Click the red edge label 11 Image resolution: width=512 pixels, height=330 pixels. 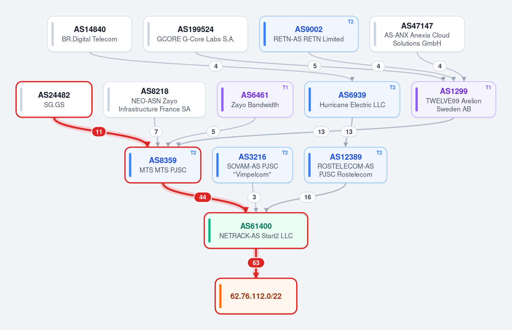99,132
